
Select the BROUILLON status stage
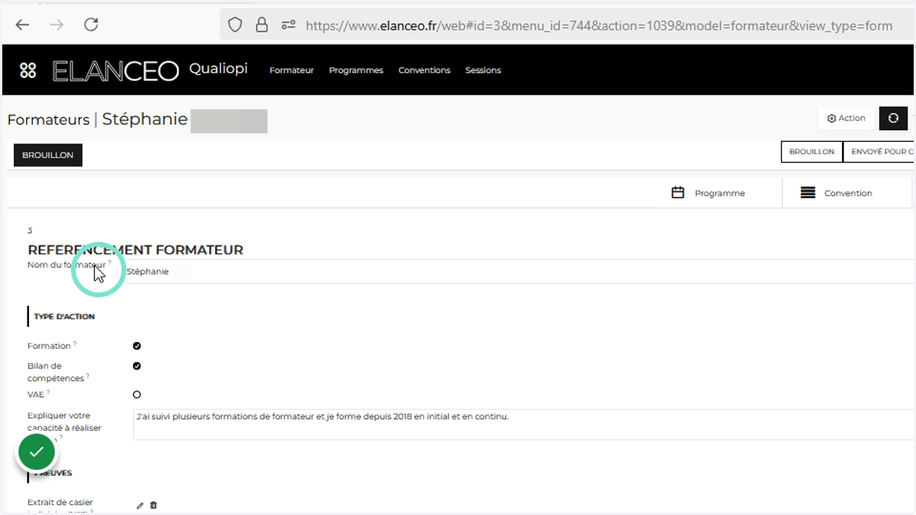point(811,152)
